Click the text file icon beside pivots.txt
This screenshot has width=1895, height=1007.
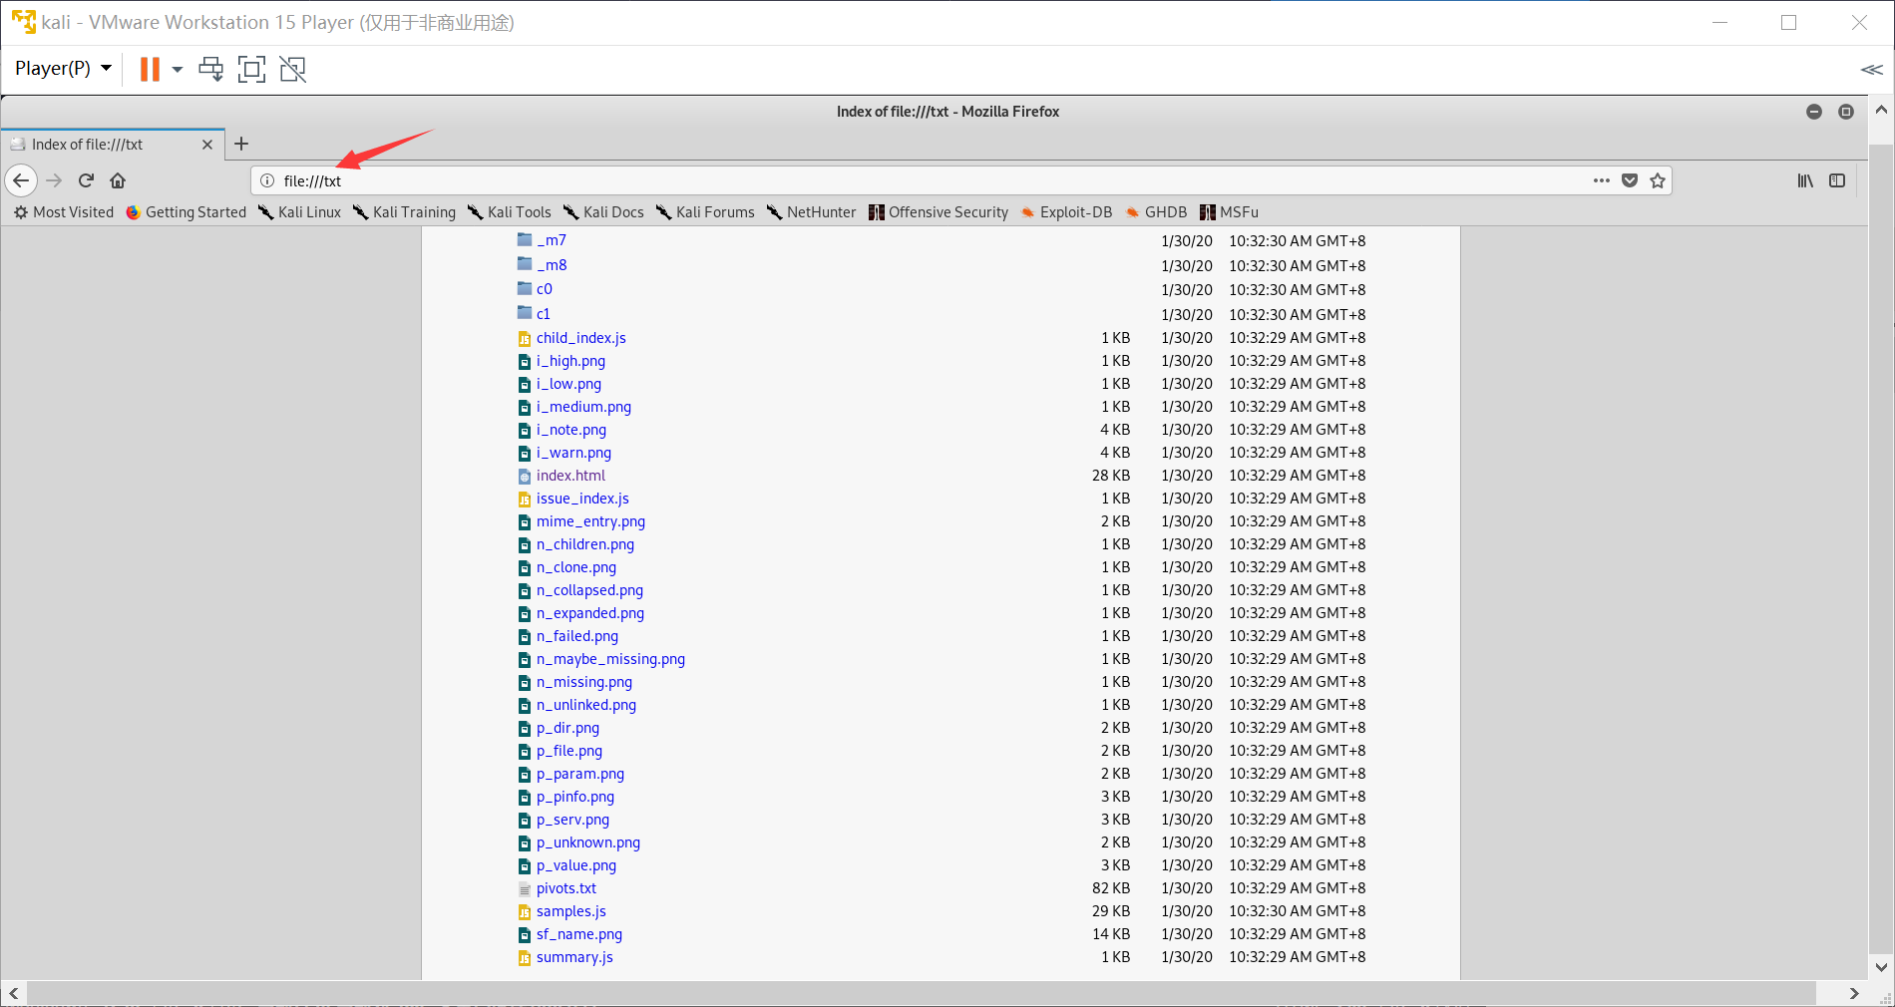525,888
